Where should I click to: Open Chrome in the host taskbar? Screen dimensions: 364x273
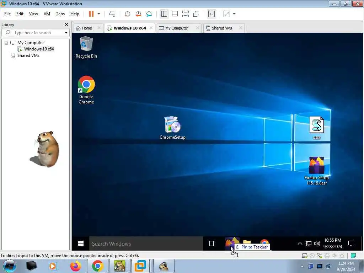coord(97,266)
